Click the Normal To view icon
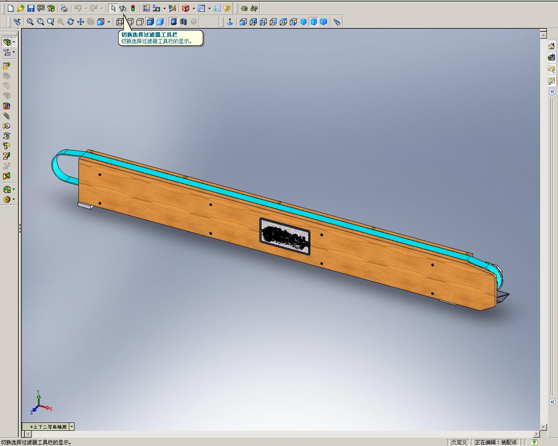Image resolution: width=558 pixels, height=446 pixels. (230, 22)
